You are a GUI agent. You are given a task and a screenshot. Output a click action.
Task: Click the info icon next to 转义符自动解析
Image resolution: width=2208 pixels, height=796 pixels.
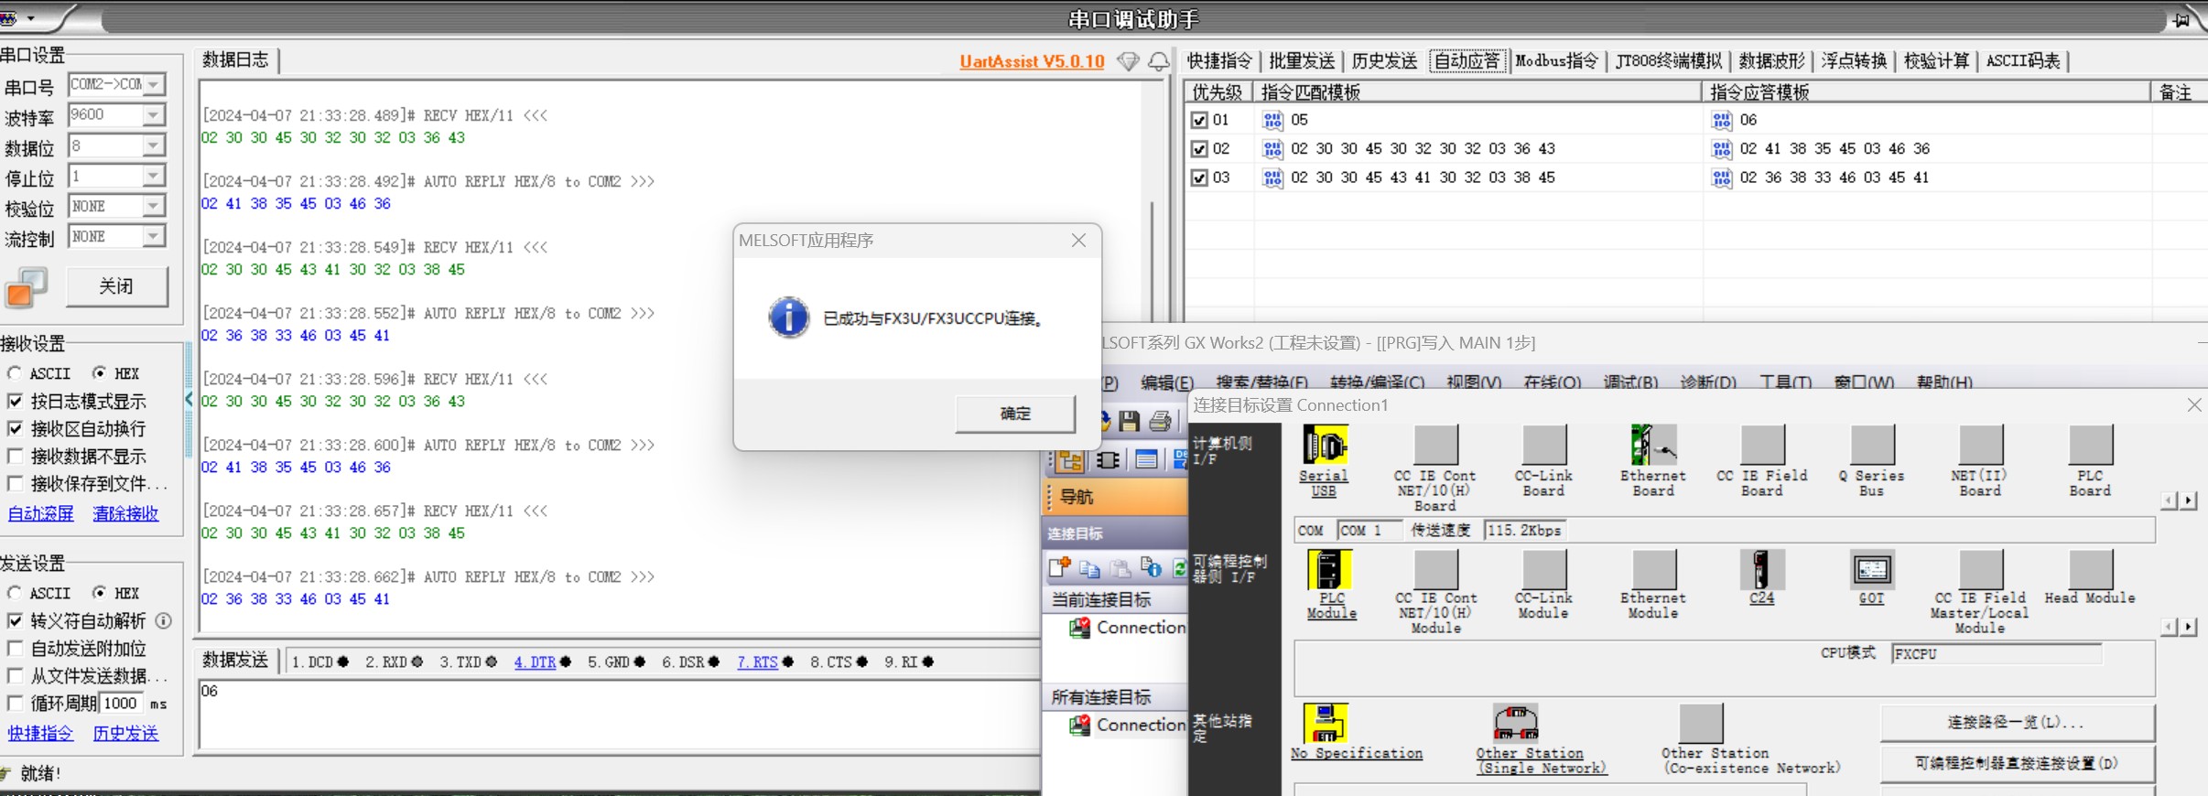click(x=164, y=621)
